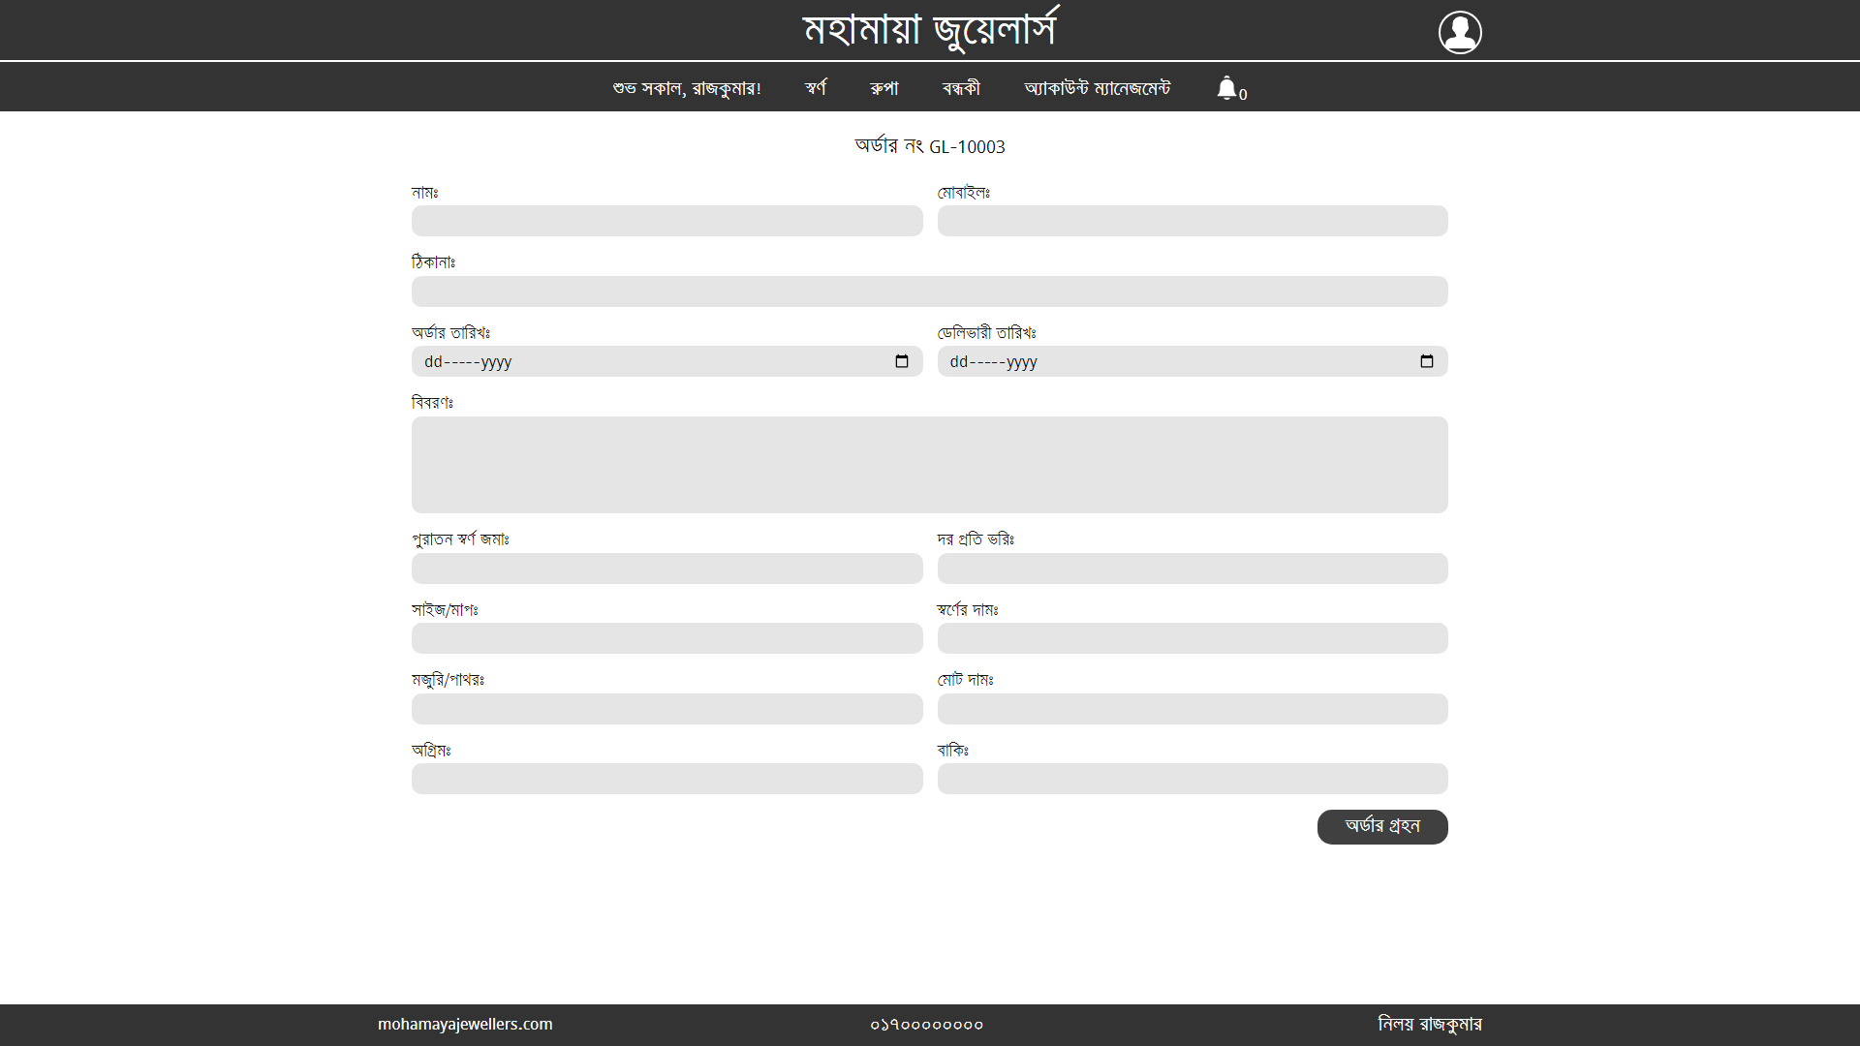1860x1046 pixels.
Task: Click the অগ্রিম advance field
Action: point(666,779)
